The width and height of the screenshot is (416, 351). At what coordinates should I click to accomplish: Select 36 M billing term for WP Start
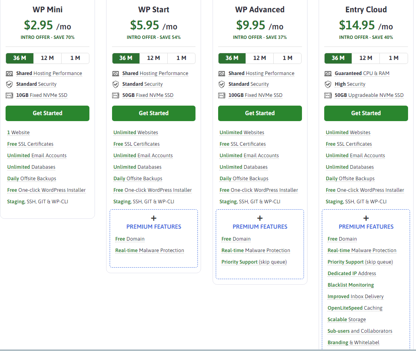click(x=126, y=58)
